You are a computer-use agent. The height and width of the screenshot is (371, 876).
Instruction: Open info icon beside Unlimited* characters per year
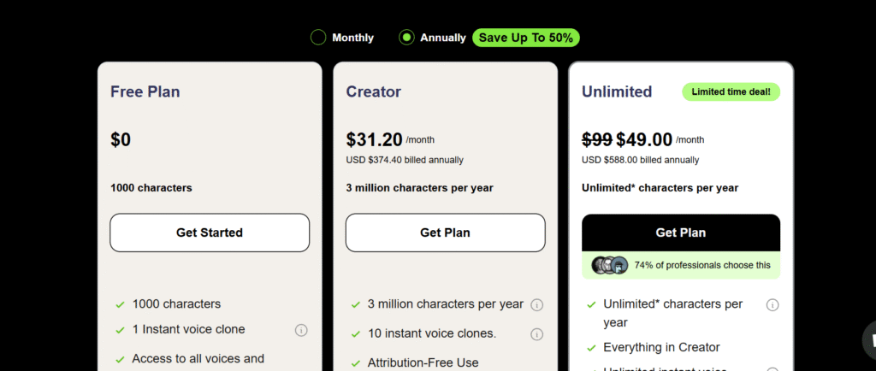[772, 305]
